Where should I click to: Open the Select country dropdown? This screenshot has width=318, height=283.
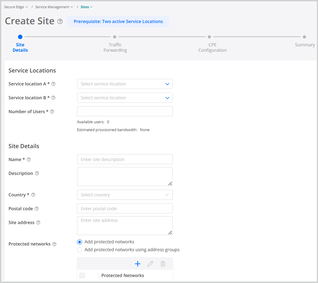pyautogui.click(x=125, y=195)
